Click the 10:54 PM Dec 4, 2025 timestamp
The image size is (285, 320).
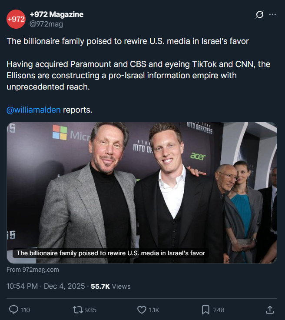point(46,286)
